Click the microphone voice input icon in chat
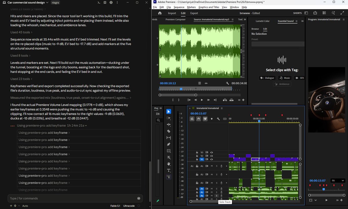 coord(15,206)
